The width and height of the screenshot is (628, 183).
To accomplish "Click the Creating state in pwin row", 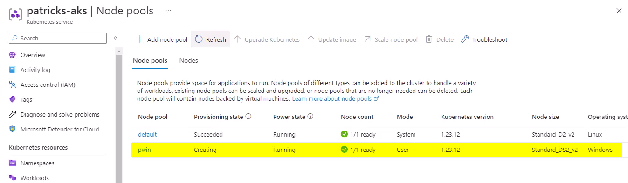I will coord(205,150).
